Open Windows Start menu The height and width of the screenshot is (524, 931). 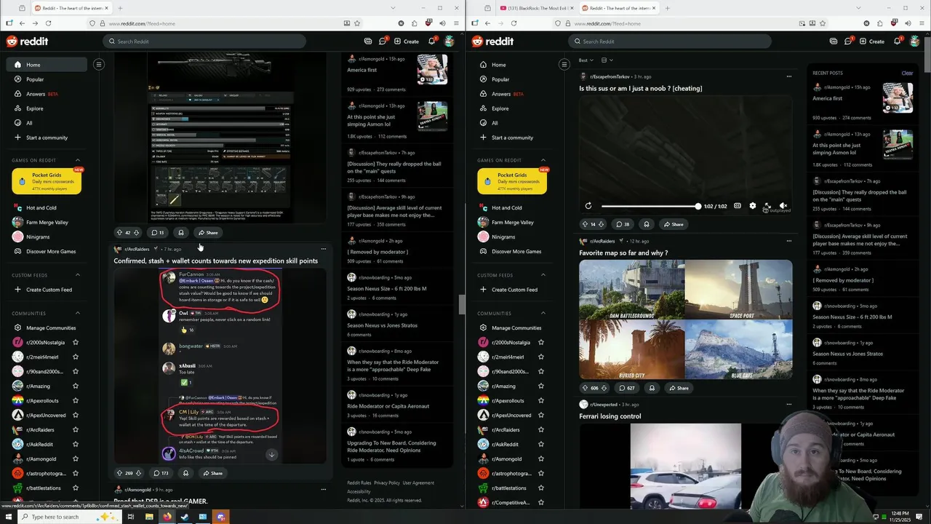(x=9, y=517)
